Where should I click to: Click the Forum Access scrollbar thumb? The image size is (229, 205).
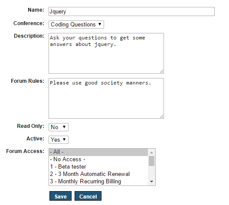tap(152, 161)
